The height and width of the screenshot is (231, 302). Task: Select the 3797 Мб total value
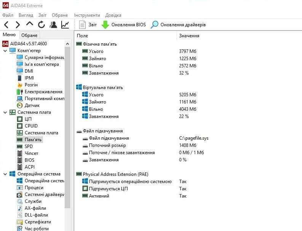tap(188, 51)
